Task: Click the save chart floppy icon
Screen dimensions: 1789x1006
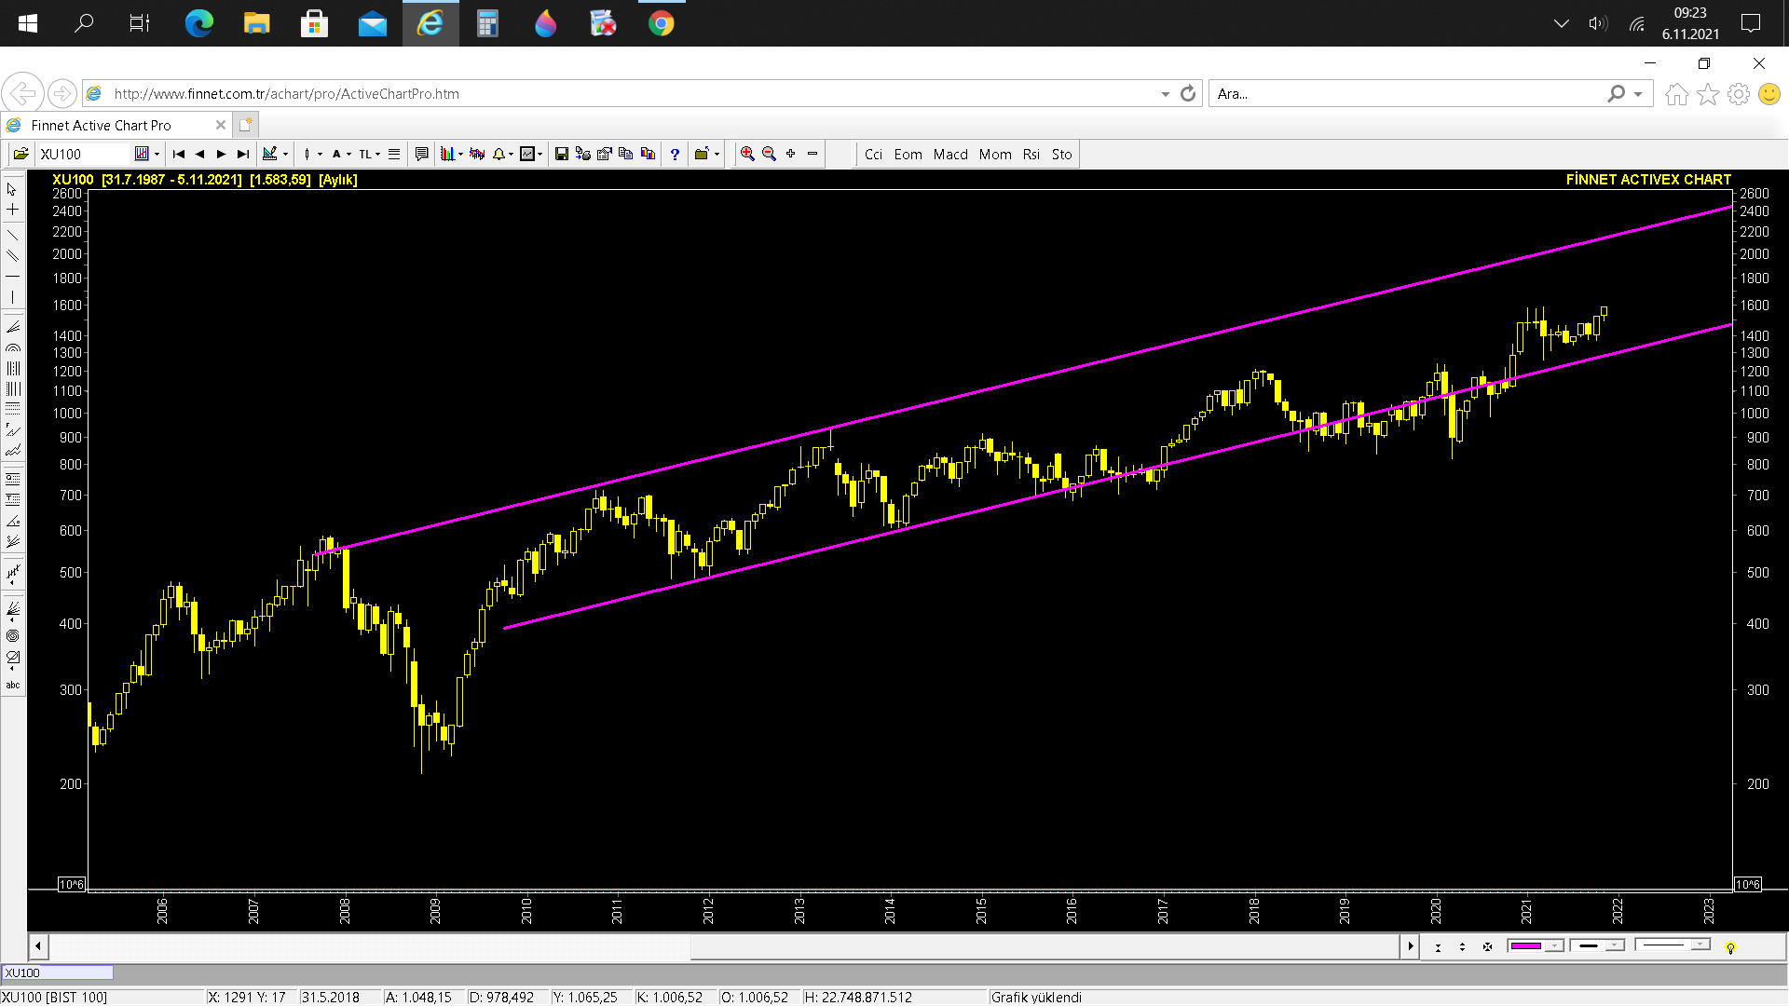Action: (x=561, y=154)
